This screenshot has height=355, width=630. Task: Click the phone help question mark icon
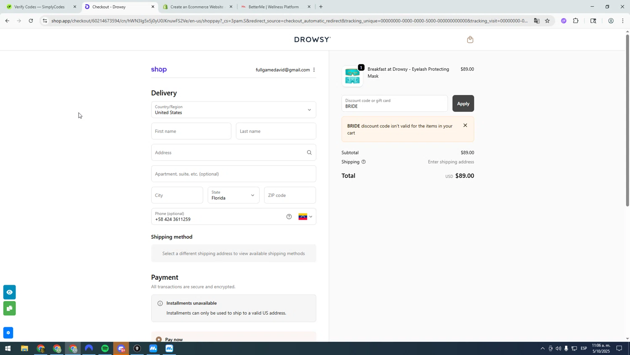tap(289, 217)
